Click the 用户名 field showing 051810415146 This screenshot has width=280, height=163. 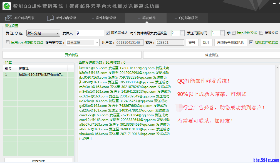tap(130, 43)
